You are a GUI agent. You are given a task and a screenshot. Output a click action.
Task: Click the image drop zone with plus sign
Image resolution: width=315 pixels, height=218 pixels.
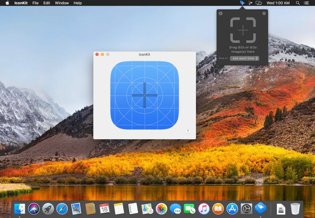(243, 30)
